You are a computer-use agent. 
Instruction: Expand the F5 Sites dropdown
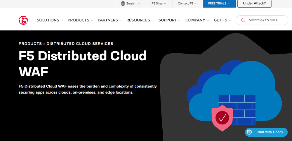pos(159,3)
